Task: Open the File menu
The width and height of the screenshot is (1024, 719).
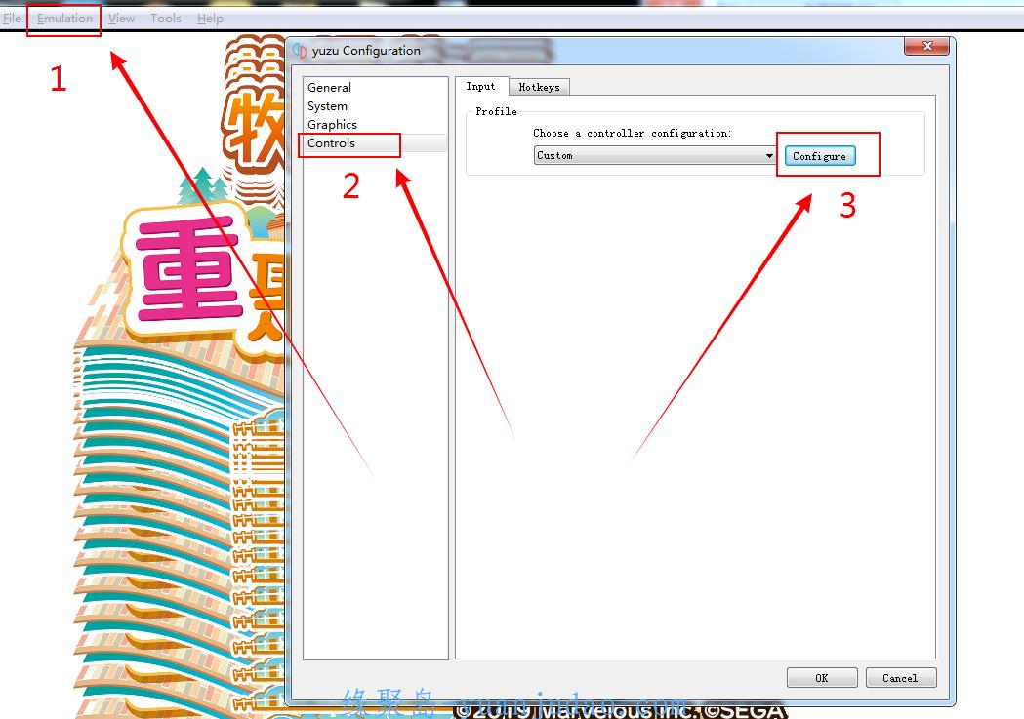Action: point(12,19)
